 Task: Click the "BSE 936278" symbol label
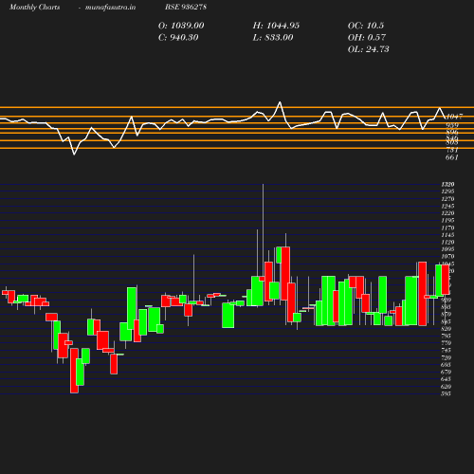186,7
